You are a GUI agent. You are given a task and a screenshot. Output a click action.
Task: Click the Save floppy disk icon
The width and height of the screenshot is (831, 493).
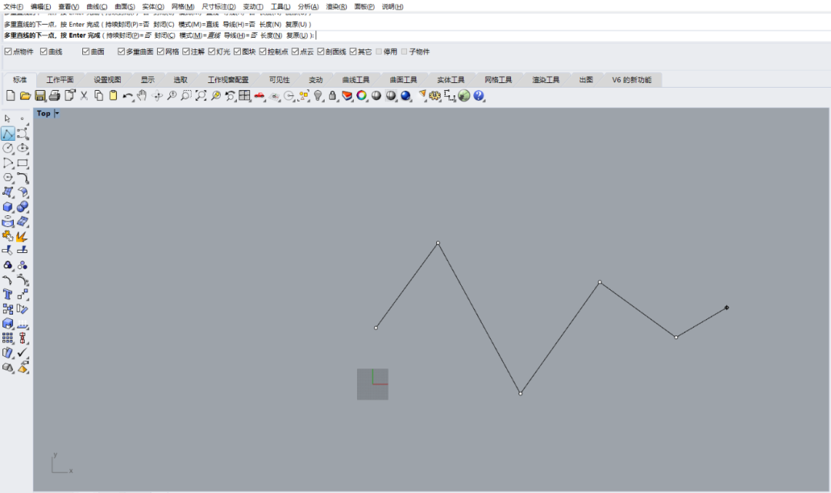point(39,95)
